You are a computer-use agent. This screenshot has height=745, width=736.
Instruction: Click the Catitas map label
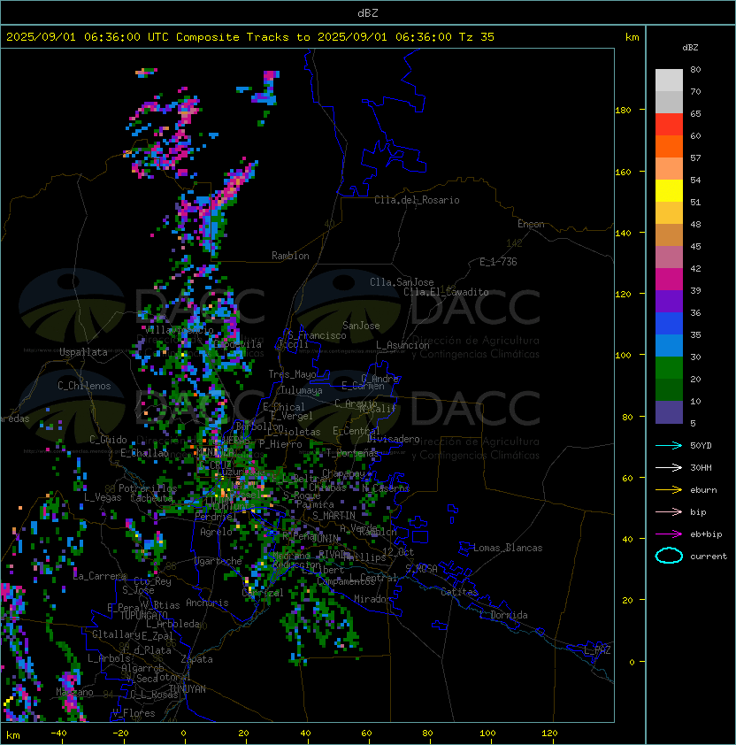(x=459, y=592)
